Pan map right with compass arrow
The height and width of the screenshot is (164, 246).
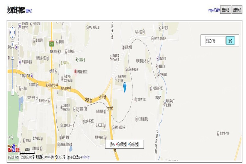14,33
